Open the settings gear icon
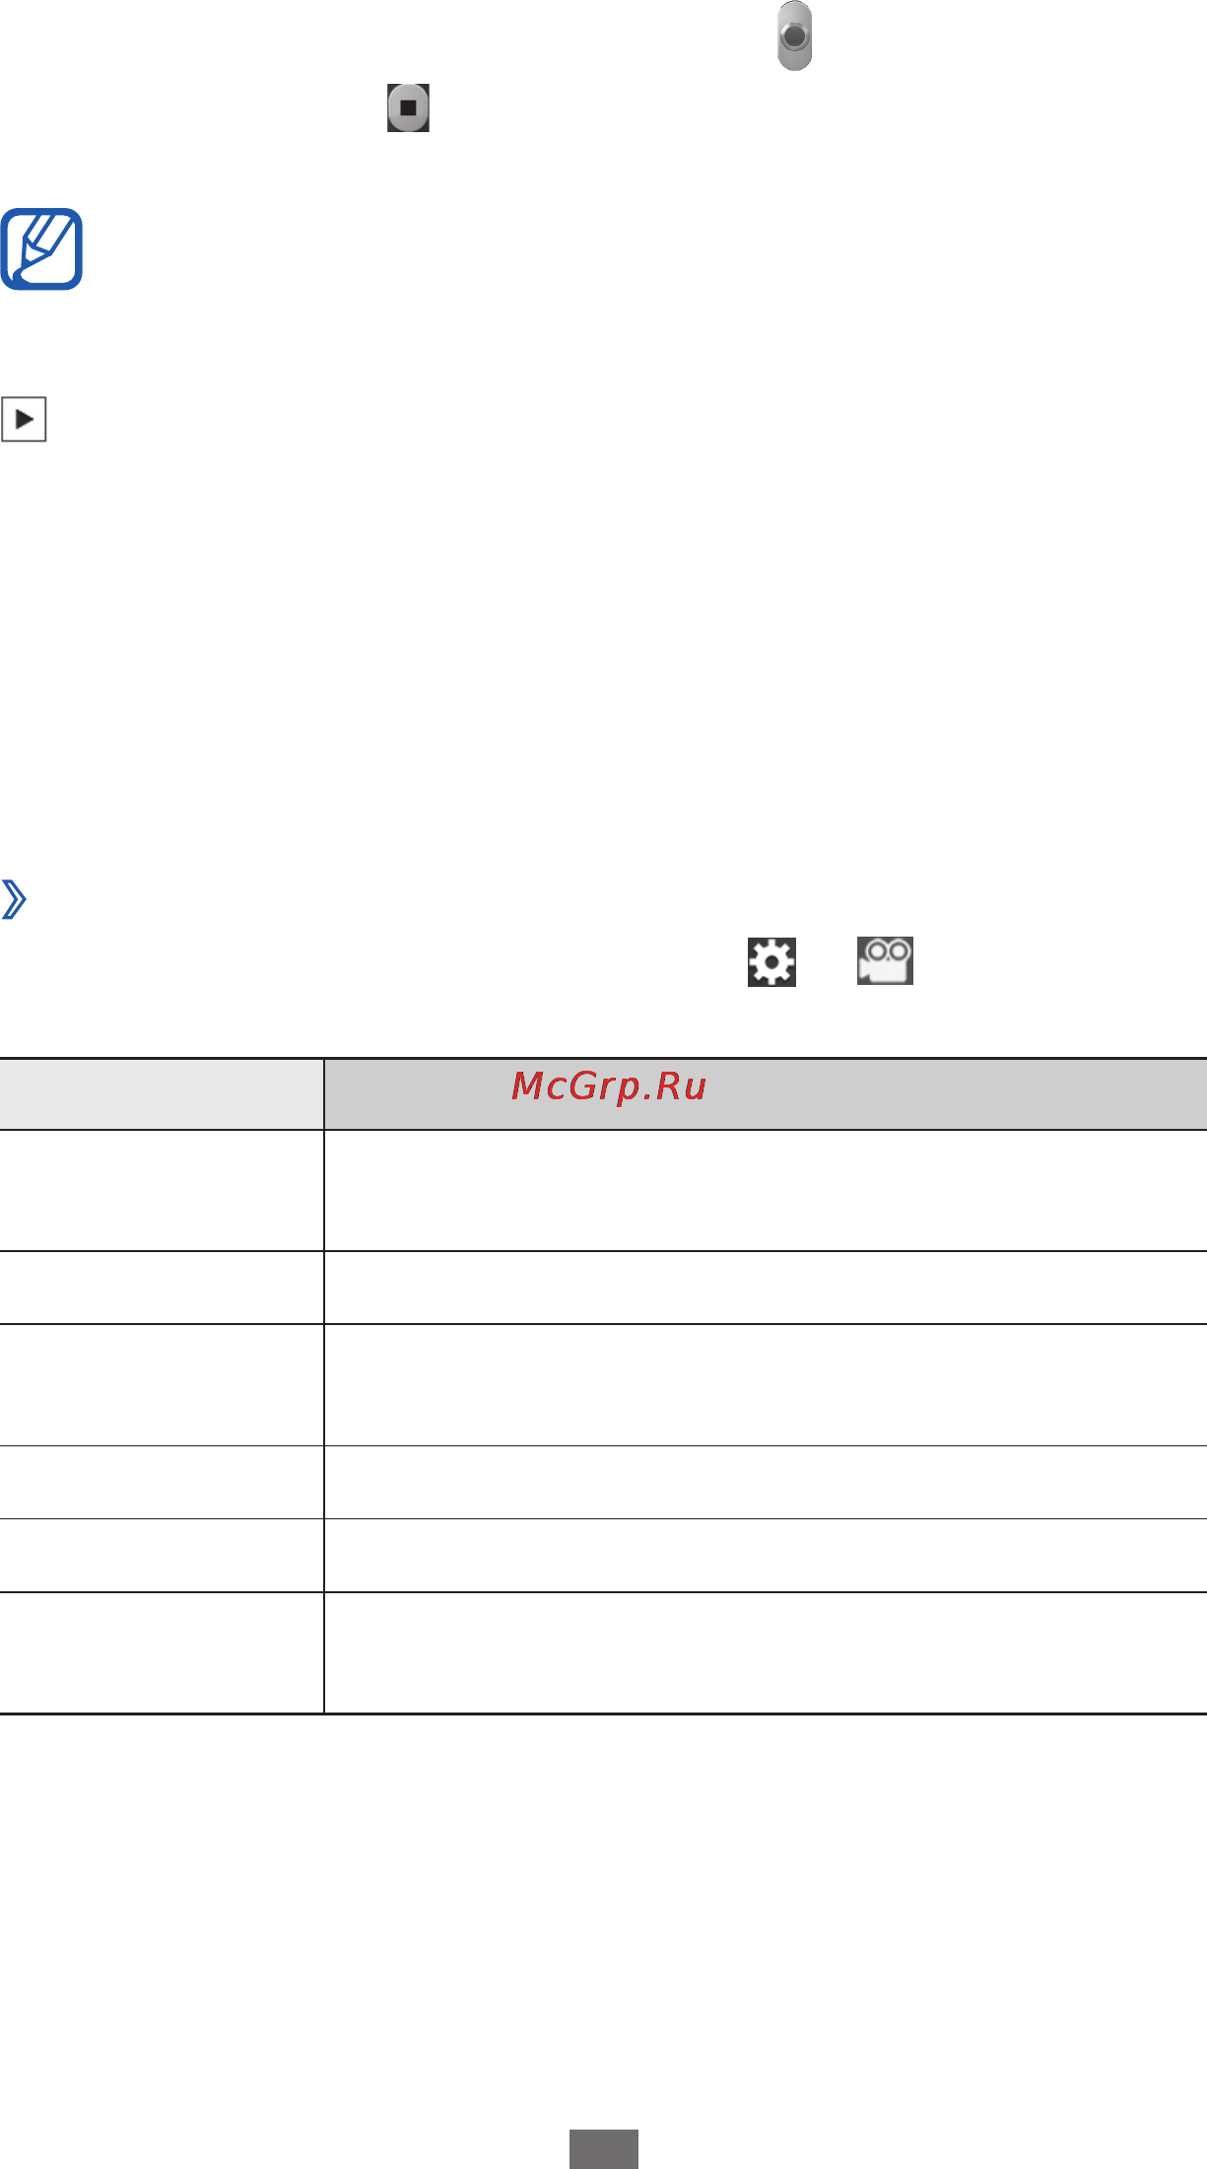The image size is (1207, 2169). 771,961
